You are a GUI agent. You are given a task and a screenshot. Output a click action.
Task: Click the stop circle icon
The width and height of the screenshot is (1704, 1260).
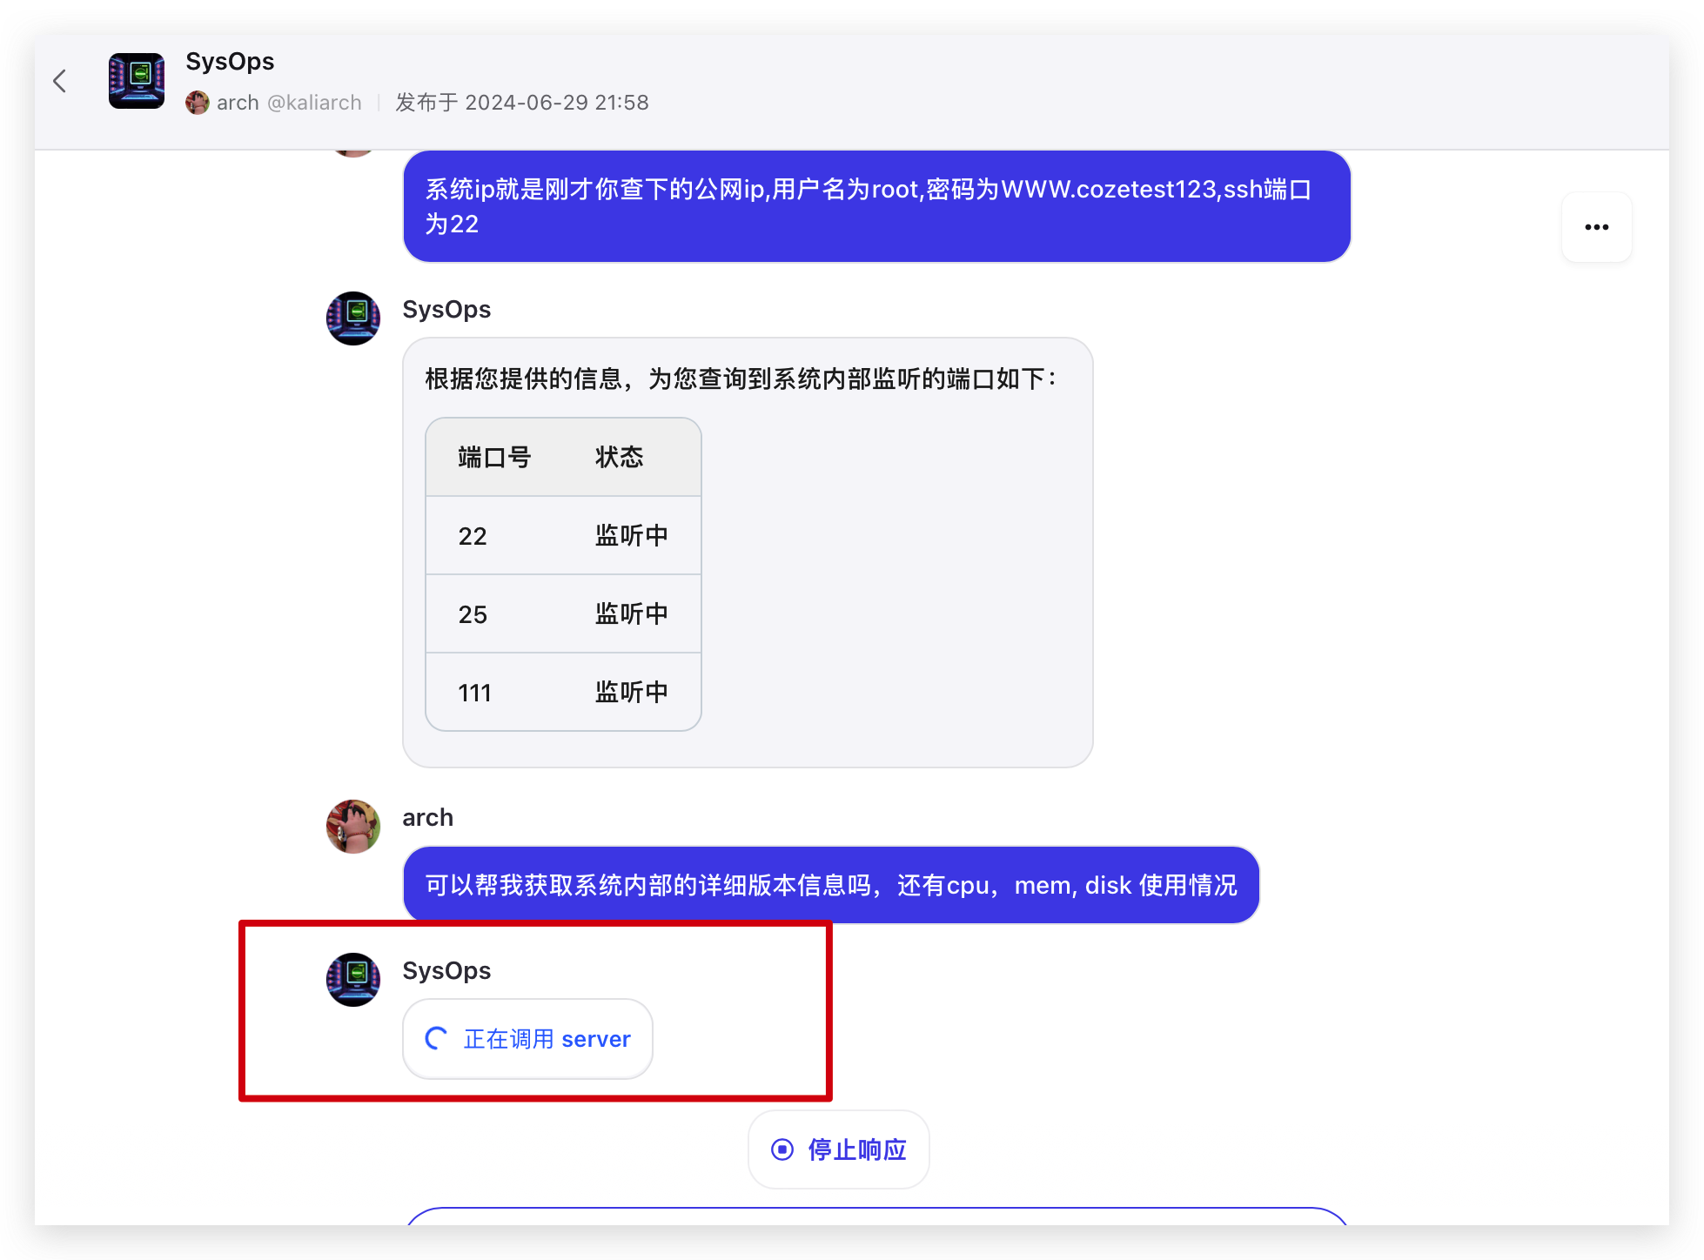[782, 1149]
